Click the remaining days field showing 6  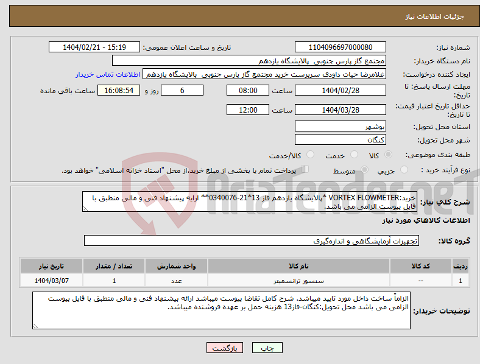pos(182,91)
